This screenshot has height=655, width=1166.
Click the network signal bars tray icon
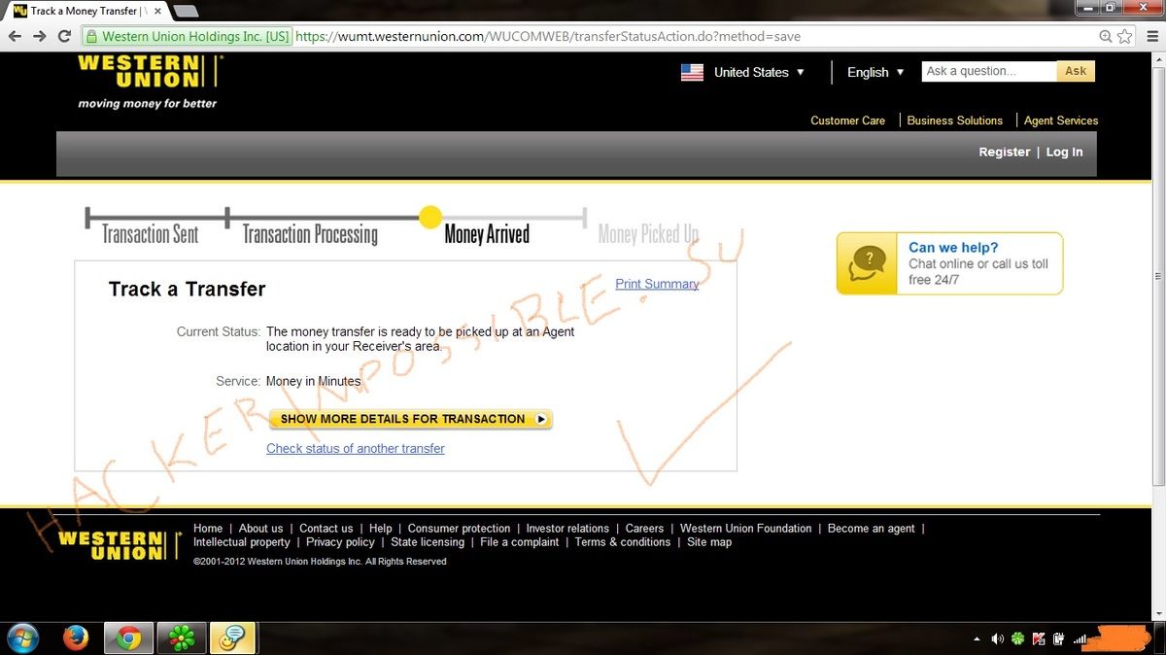pyautogui.click(x=1079, y=638)
